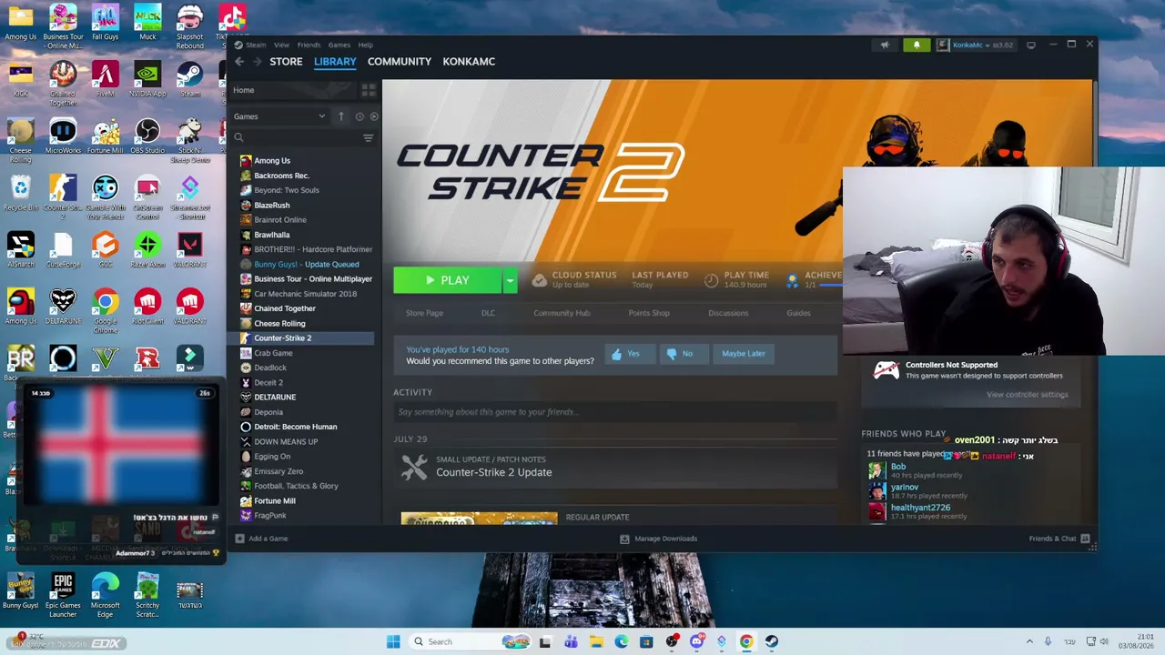Screen dimensions: 1165x655
Task: Switch to the COMMUNITY tab
Action: coord(400,62)
